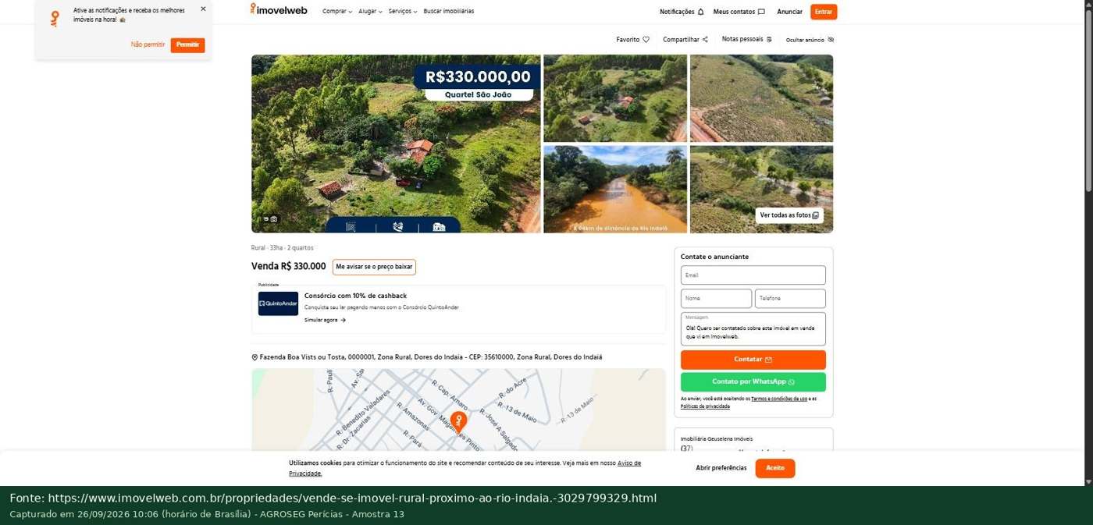This screenshot has height=525, width=1093.
Task: Expand the Alugar dropdown menu
Action: point(370,12)
